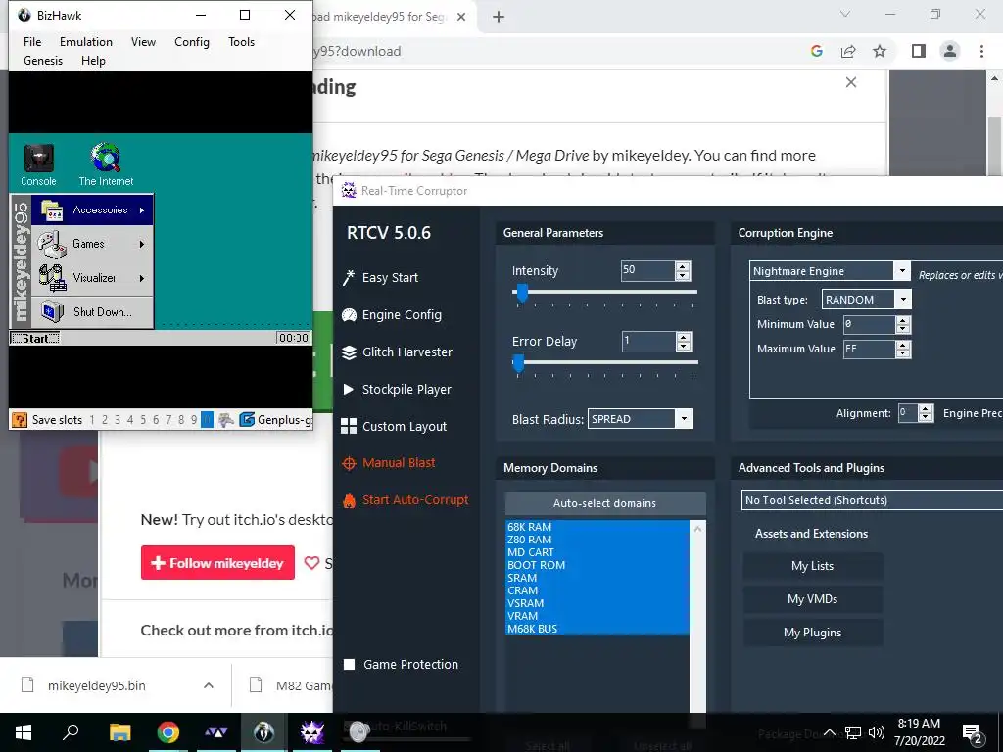1003x752 pixels.
Task: Open BizHawk Genesis menu
Action: pos(43,60)
